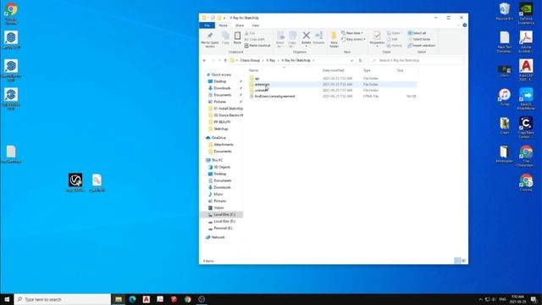Select Local Disk (D:) in navigation pane
This screenshot has height=305, width=542.
click(x=221, y=221)
